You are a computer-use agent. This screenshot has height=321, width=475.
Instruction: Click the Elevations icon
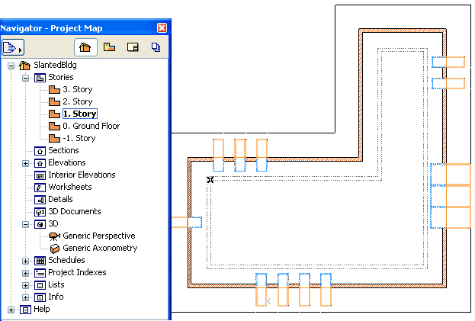pos(40,163)
